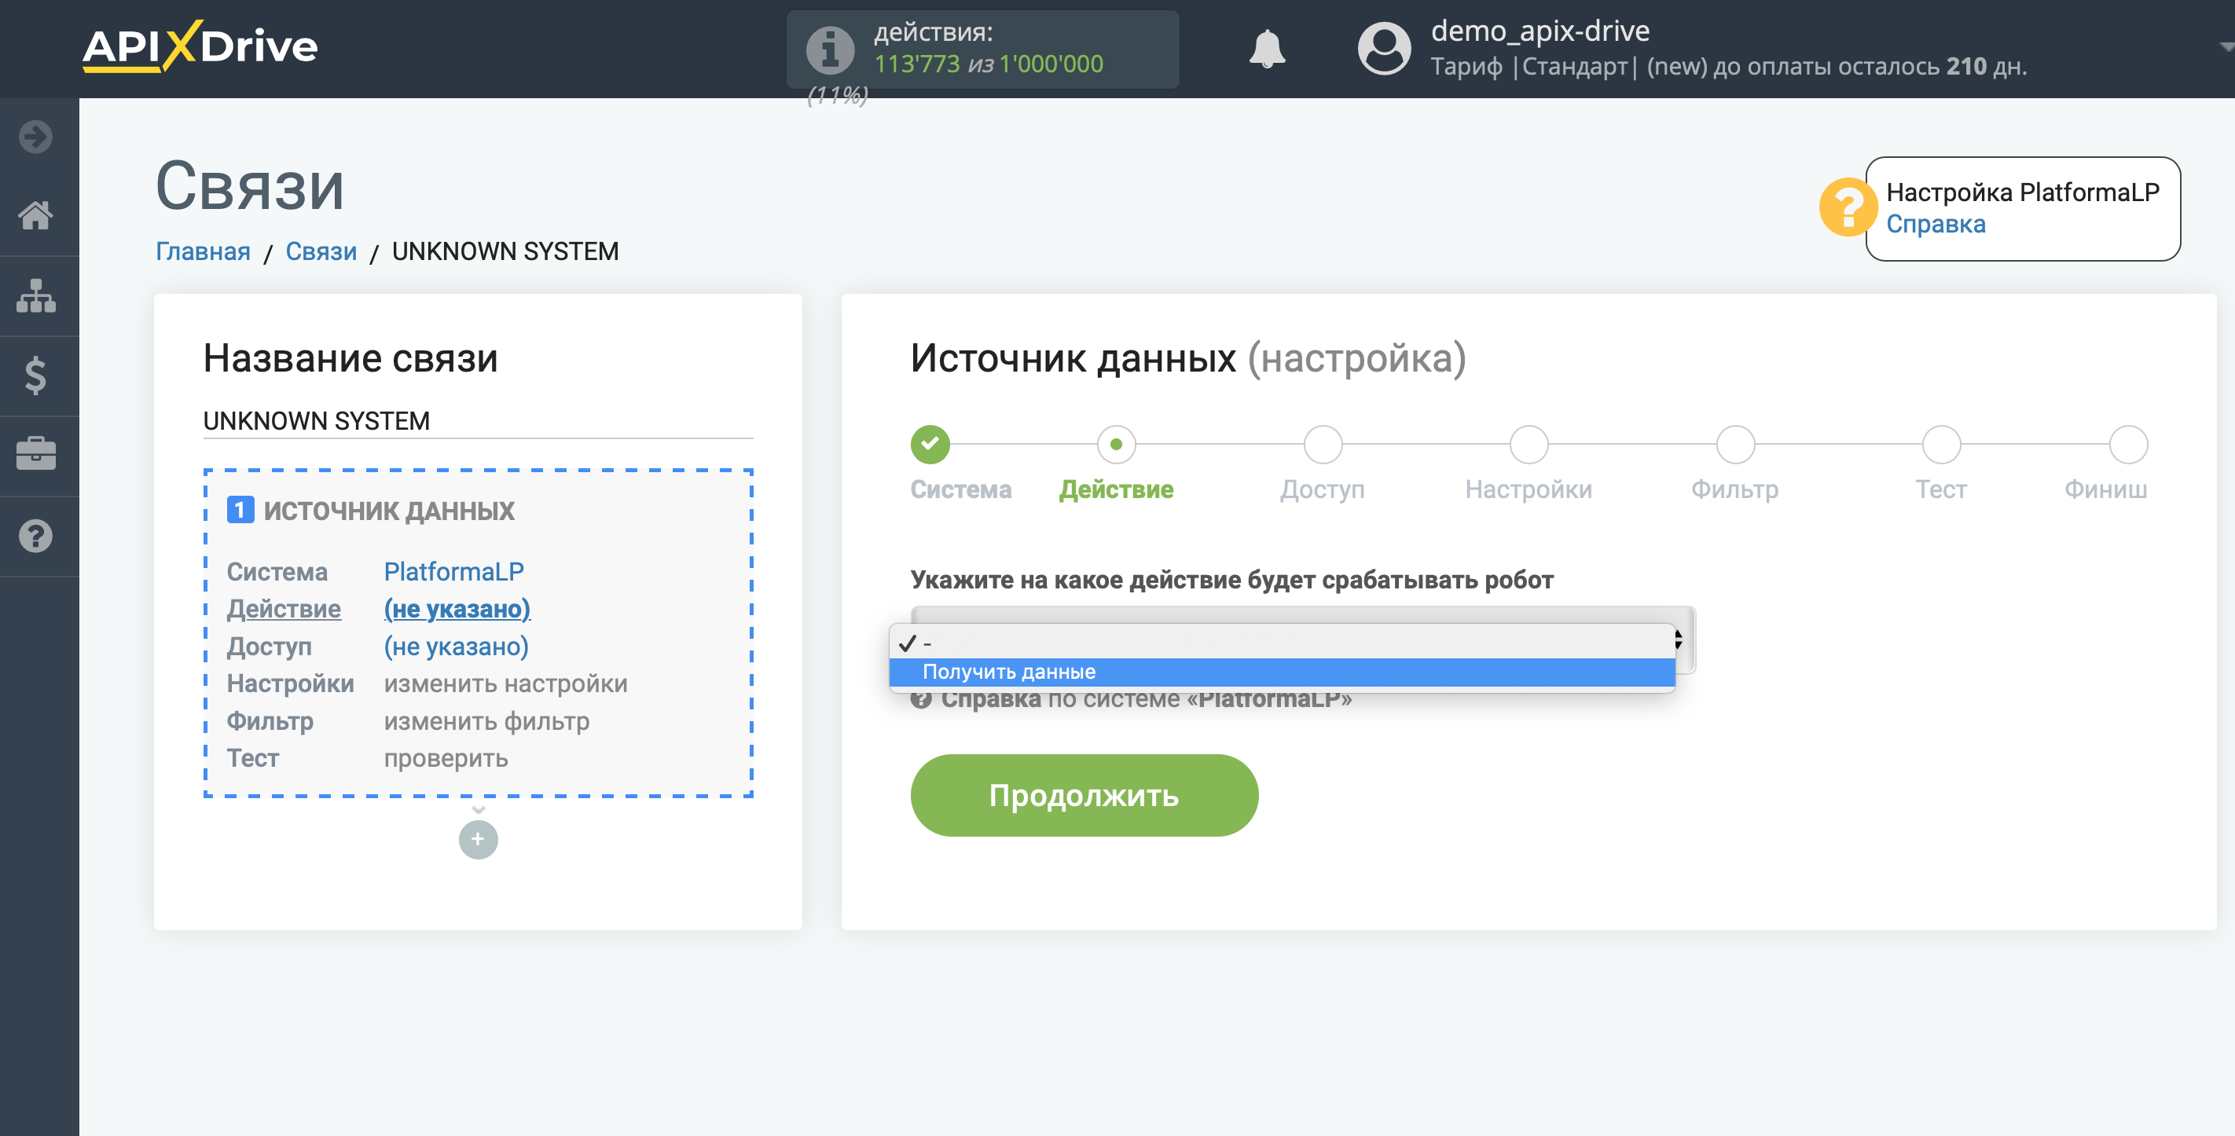Screen dimensions: 2235x1136
Task: Click tariff 'Стандарт' text
Action: [1575, 66]
